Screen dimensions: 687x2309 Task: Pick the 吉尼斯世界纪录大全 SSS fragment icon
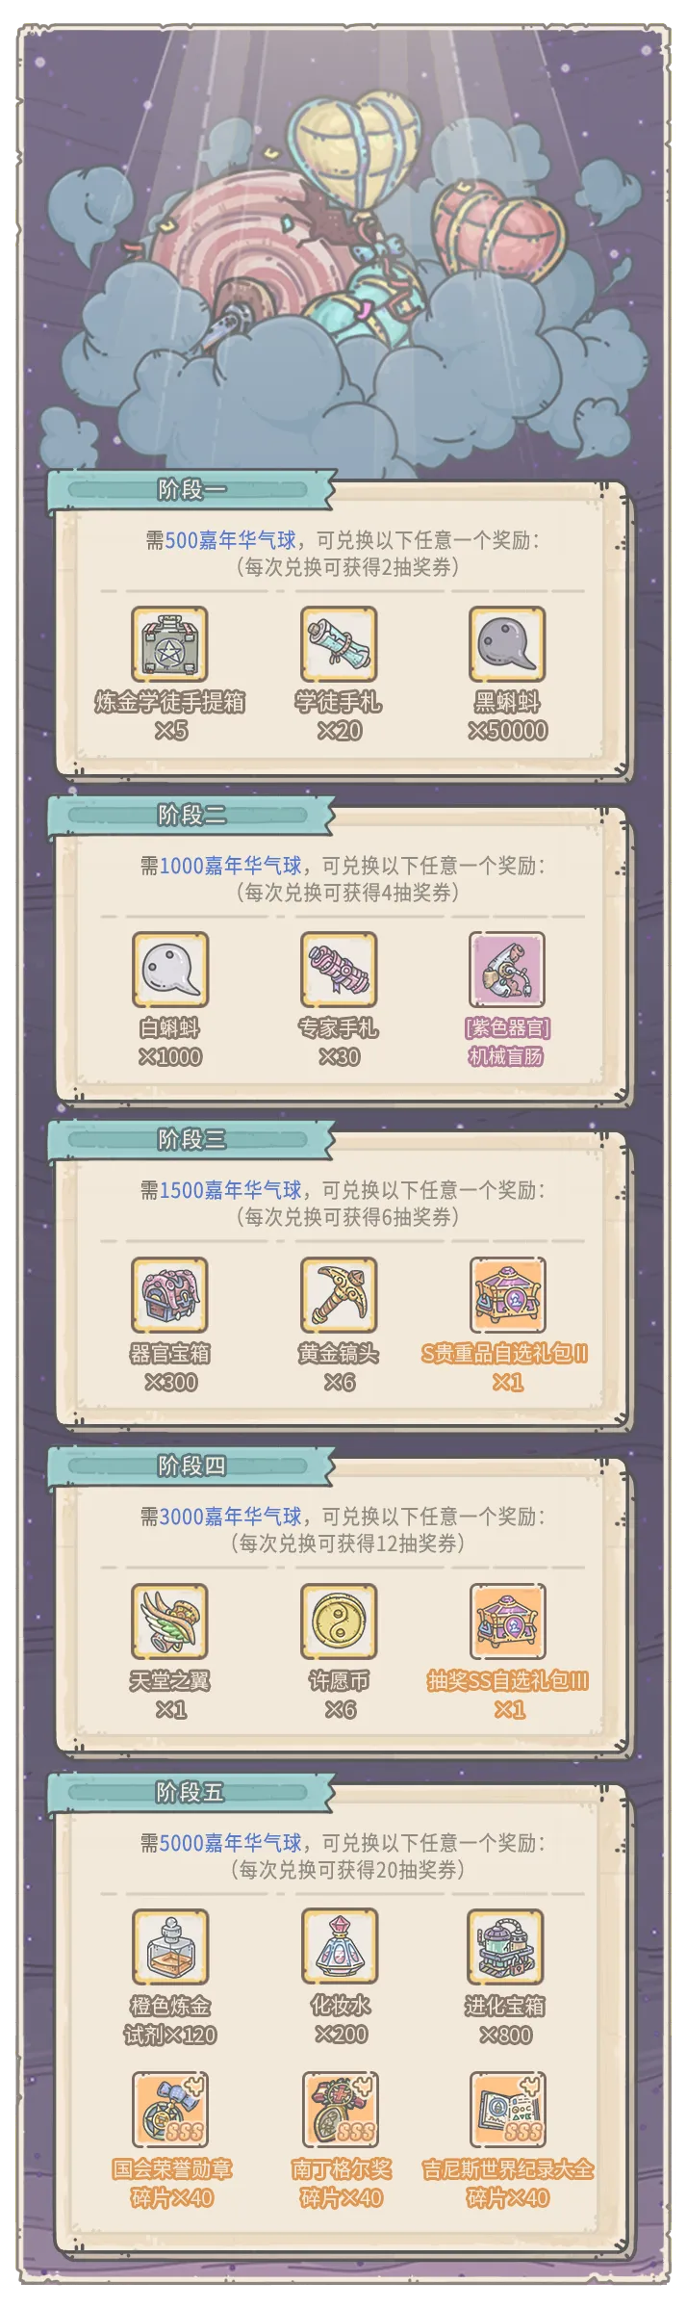click(507, 2110)
